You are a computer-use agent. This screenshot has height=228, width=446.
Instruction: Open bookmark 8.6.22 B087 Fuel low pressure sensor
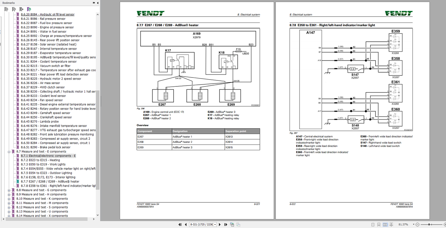pyautogui.click(x=46, y=23)
